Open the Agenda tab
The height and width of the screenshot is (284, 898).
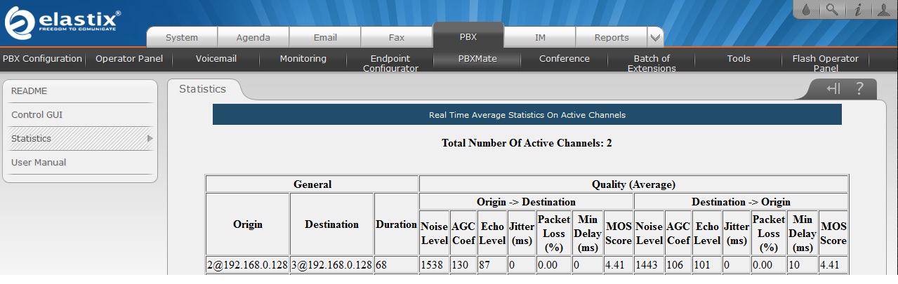[x=253, y=38]
